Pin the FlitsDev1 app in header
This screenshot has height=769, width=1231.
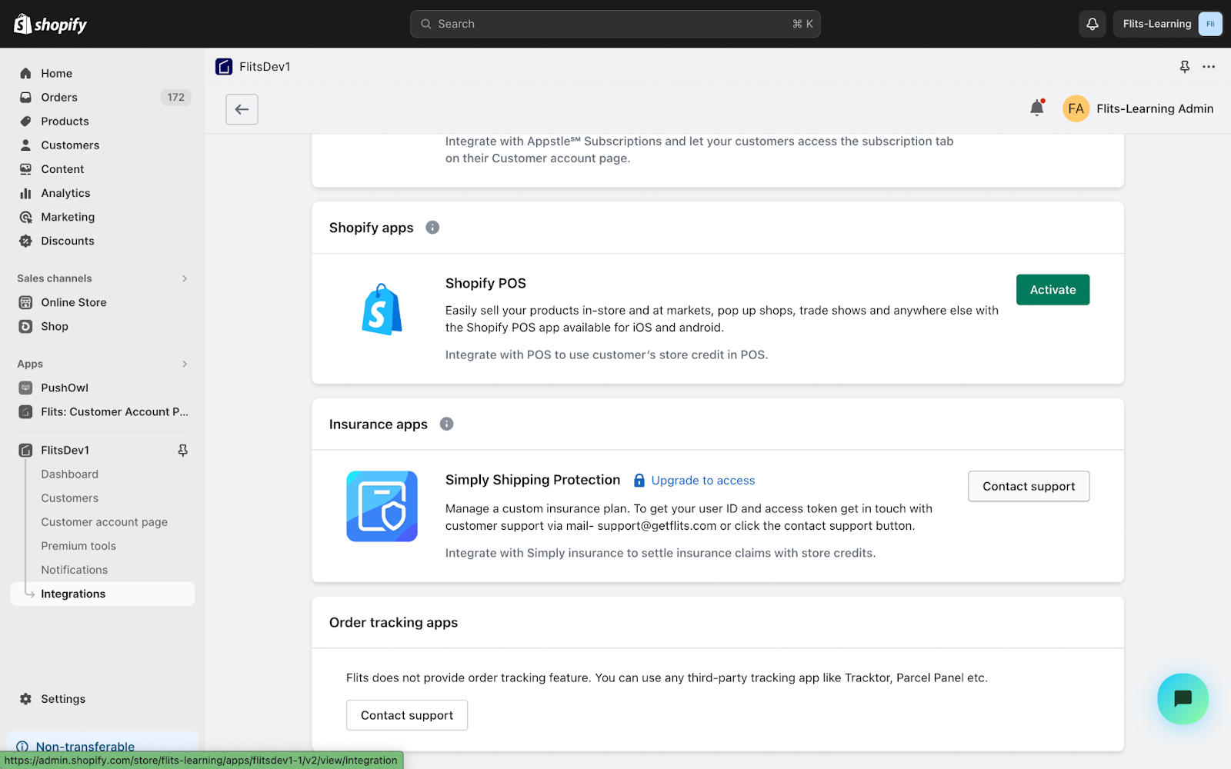coord(1185,67)
